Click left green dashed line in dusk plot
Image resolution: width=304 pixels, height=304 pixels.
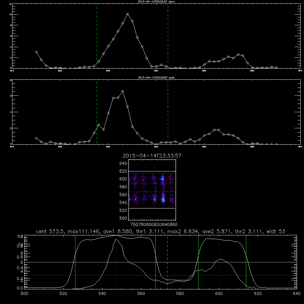97,112
